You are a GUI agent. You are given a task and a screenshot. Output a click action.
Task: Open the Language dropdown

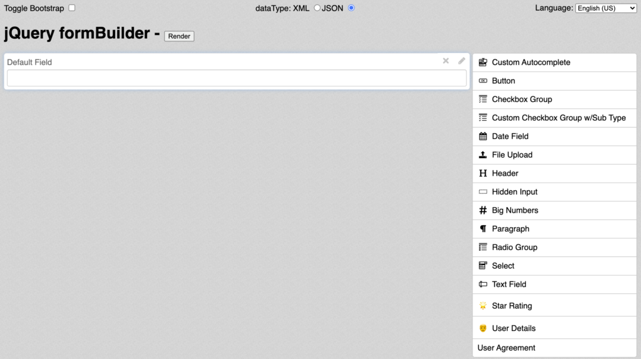click(606, 8)
